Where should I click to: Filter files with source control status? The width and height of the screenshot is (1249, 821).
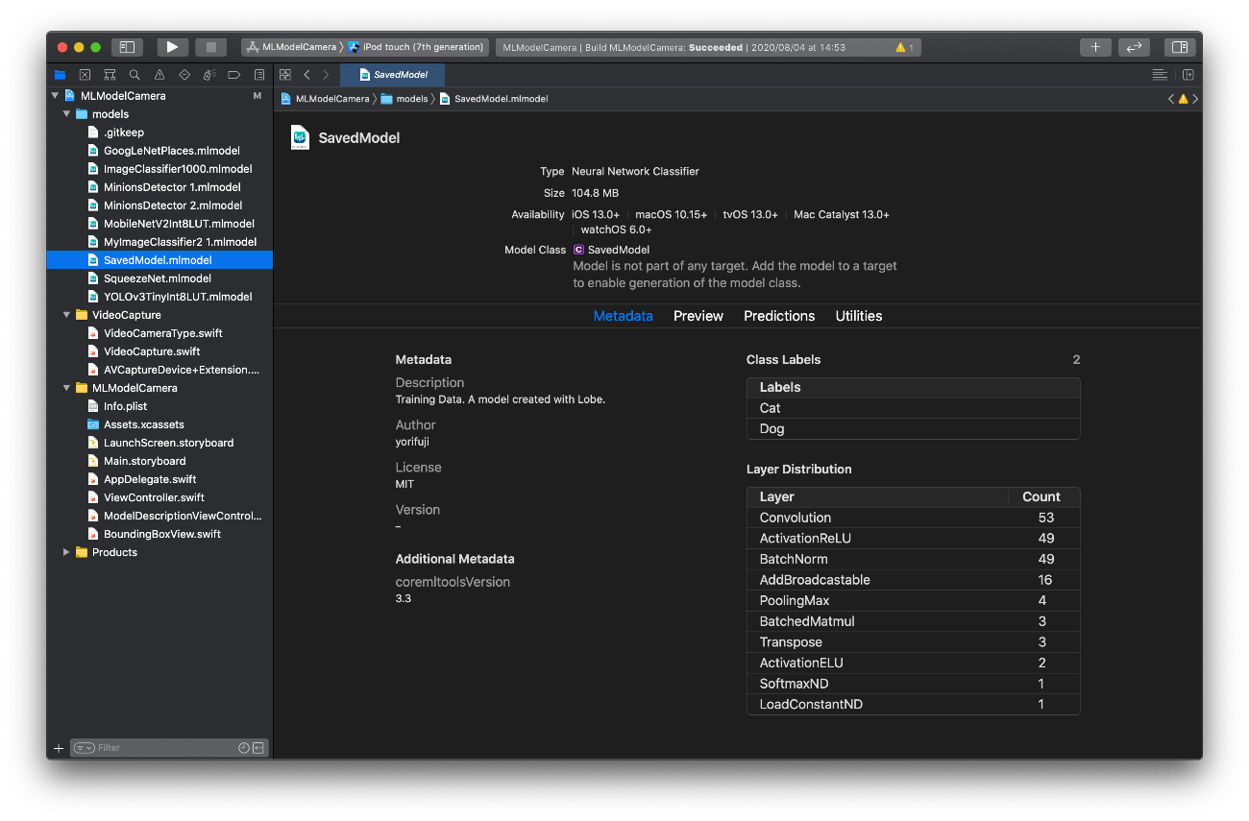(x=258, y=748)
